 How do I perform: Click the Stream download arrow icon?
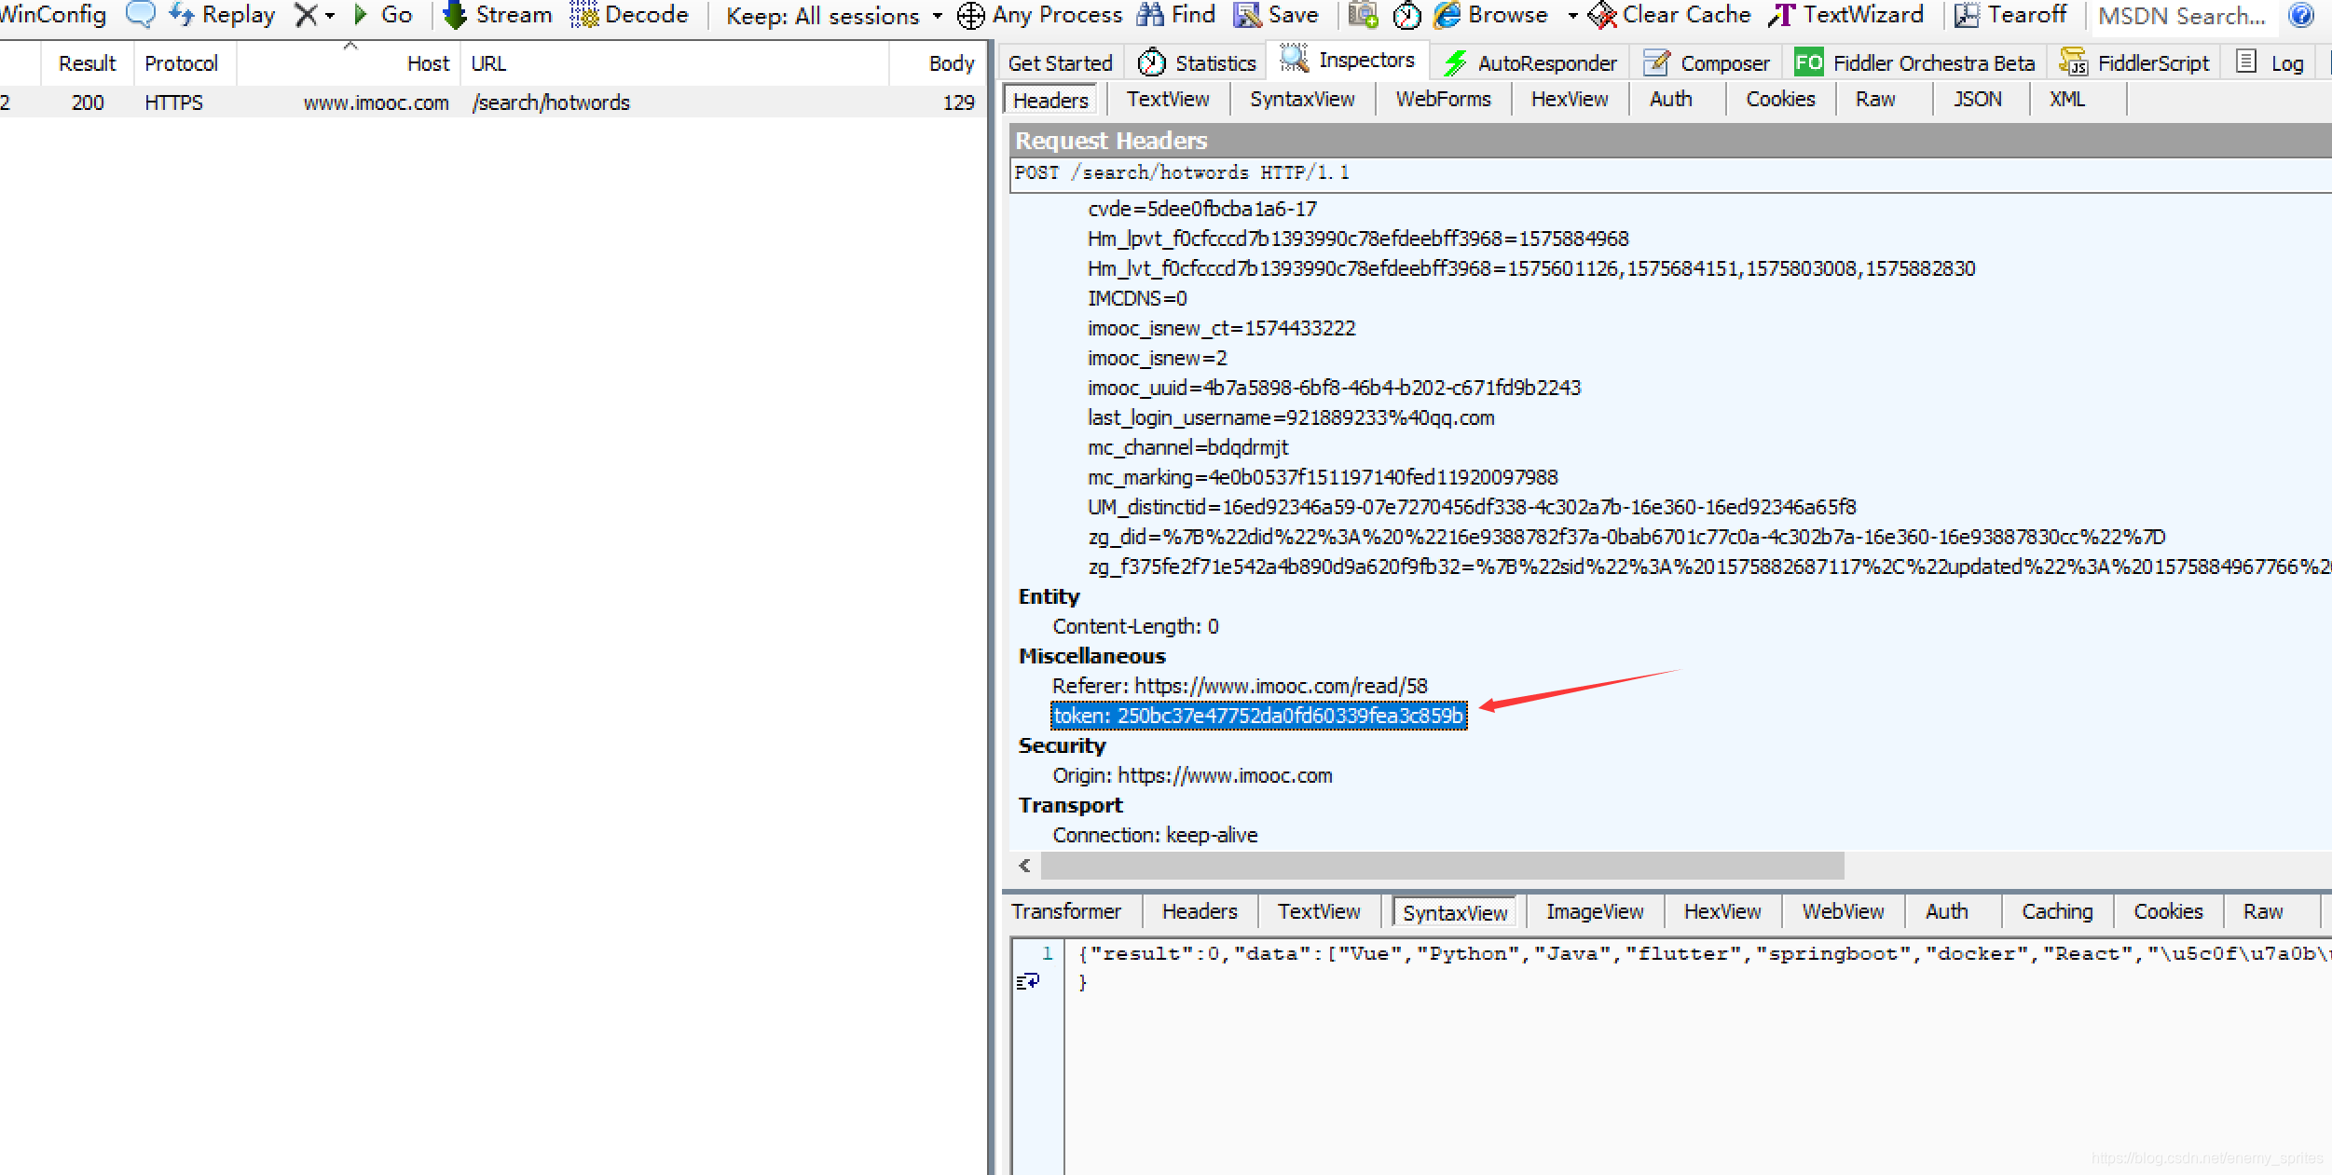[x=455, y=15]
